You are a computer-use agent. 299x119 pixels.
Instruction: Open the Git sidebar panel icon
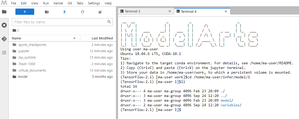[4, 39]
